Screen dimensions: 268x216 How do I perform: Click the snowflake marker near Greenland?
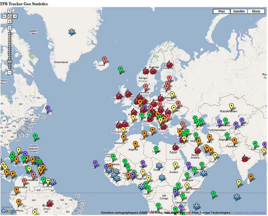pos(72,32)
